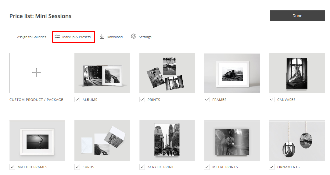Uncheck the Ornaments checkbox
The height and width of the screenshot is (175, 330).
tap(272, 167)
